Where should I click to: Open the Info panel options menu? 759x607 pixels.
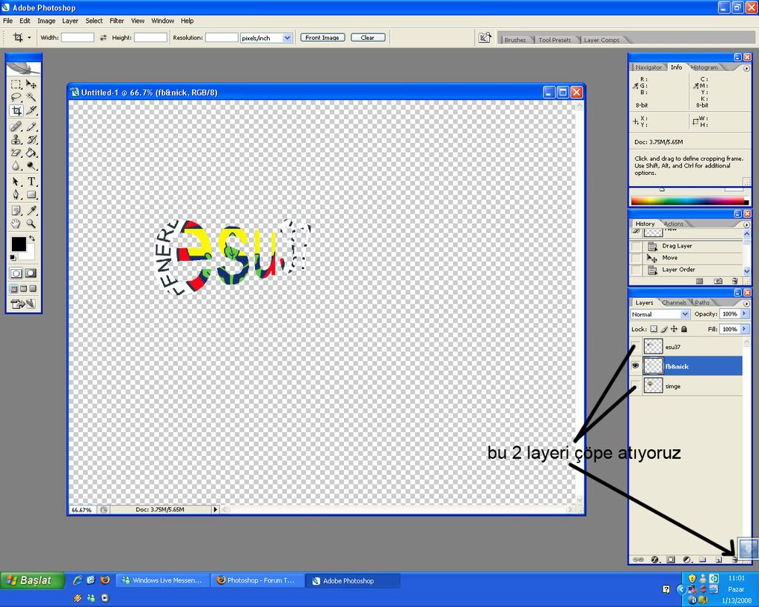click(746, 68)
